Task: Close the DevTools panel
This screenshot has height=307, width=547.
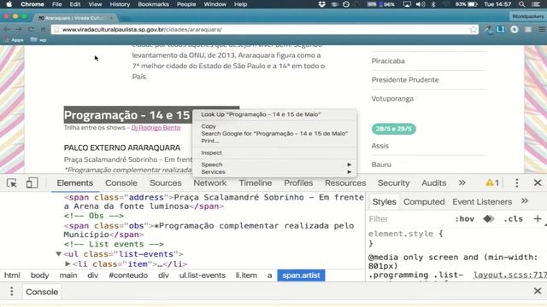Action: (538, 182)
